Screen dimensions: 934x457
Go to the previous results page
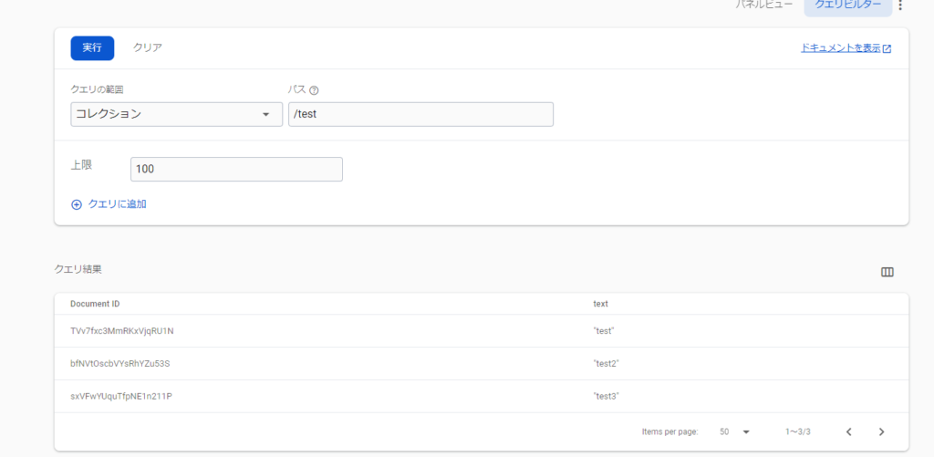848,431
